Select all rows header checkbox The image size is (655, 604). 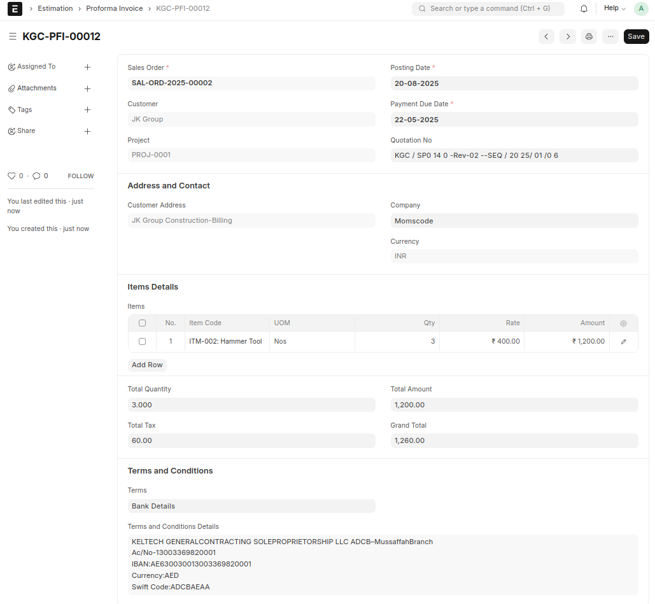[x=142, y=323]
